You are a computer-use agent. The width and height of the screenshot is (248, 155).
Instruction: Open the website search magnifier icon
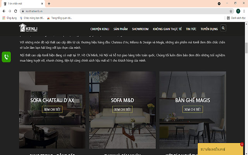click(x=223, y=28)
